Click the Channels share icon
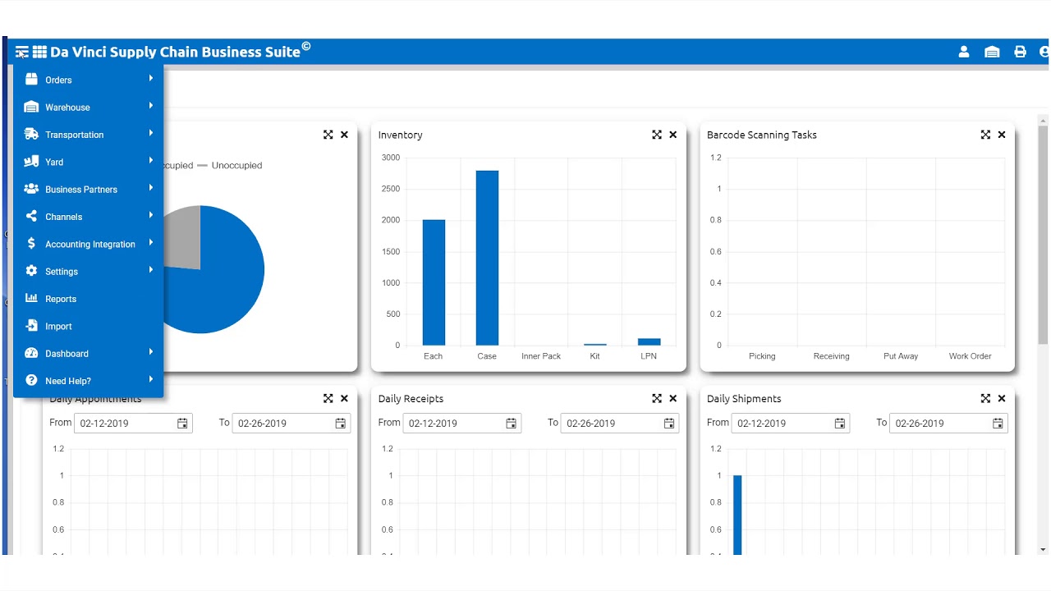 coord(31,216)
